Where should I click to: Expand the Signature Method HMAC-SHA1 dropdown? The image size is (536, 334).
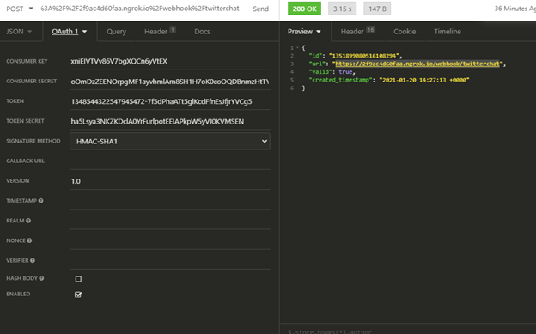pos(170,141)
